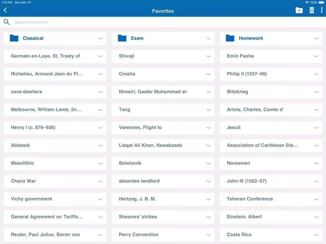The height and width of the screenshot is (244, 326).
Task: Open the Croatia entry
Action: click(127, 74)
